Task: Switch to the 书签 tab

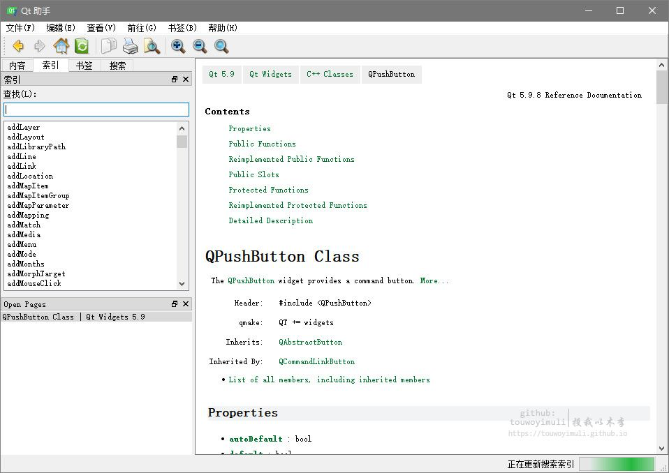Action: point(84,66)
